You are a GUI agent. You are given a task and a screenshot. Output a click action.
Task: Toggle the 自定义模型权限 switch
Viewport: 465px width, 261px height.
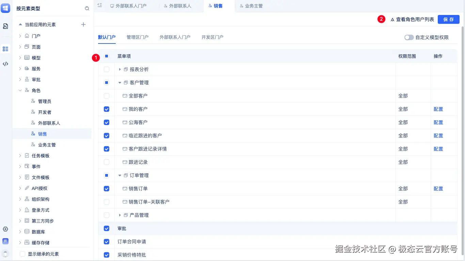tap(409, 37)
